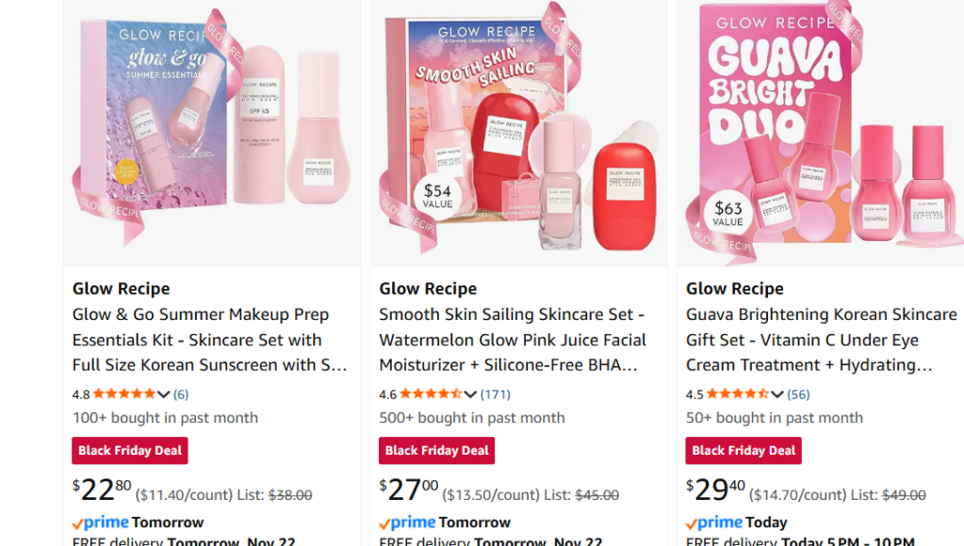
Task: Click the 4.6 star rating icons
Action: [x=431, y=394]
